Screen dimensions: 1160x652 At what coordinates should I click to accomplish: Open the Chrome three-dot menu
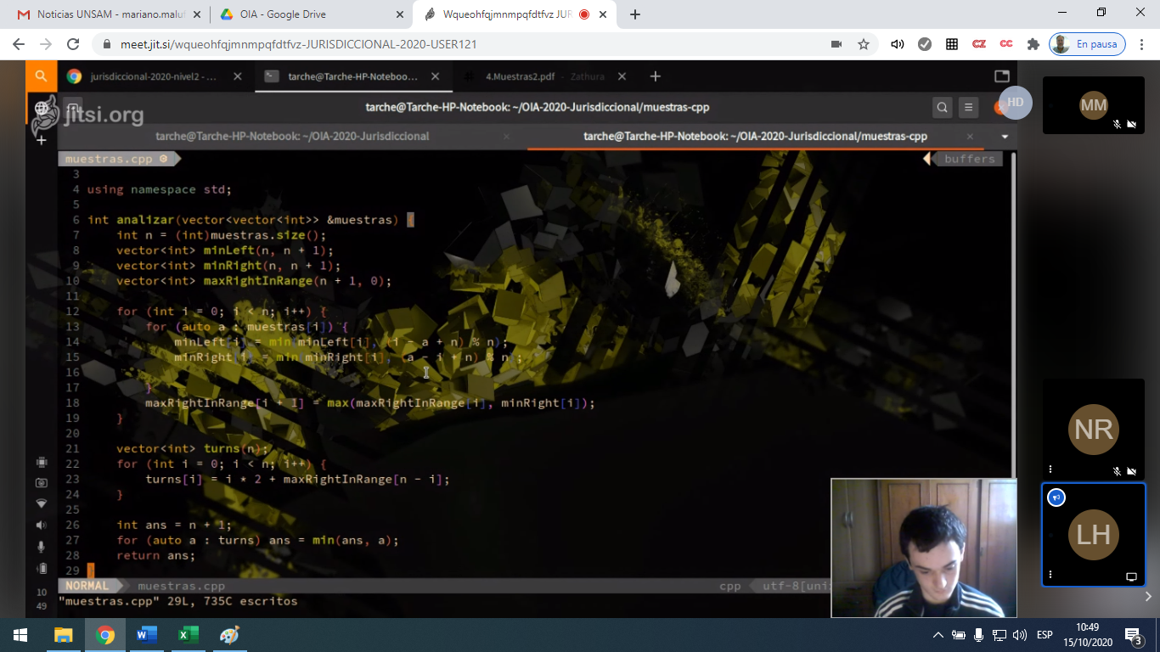pyautogui.click(x=1143, y=44)
